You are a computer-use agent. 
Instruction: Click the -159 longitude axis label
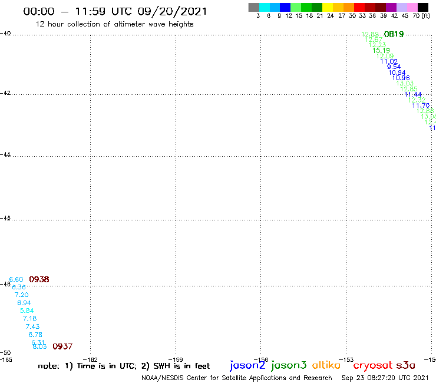pos(176,359)
